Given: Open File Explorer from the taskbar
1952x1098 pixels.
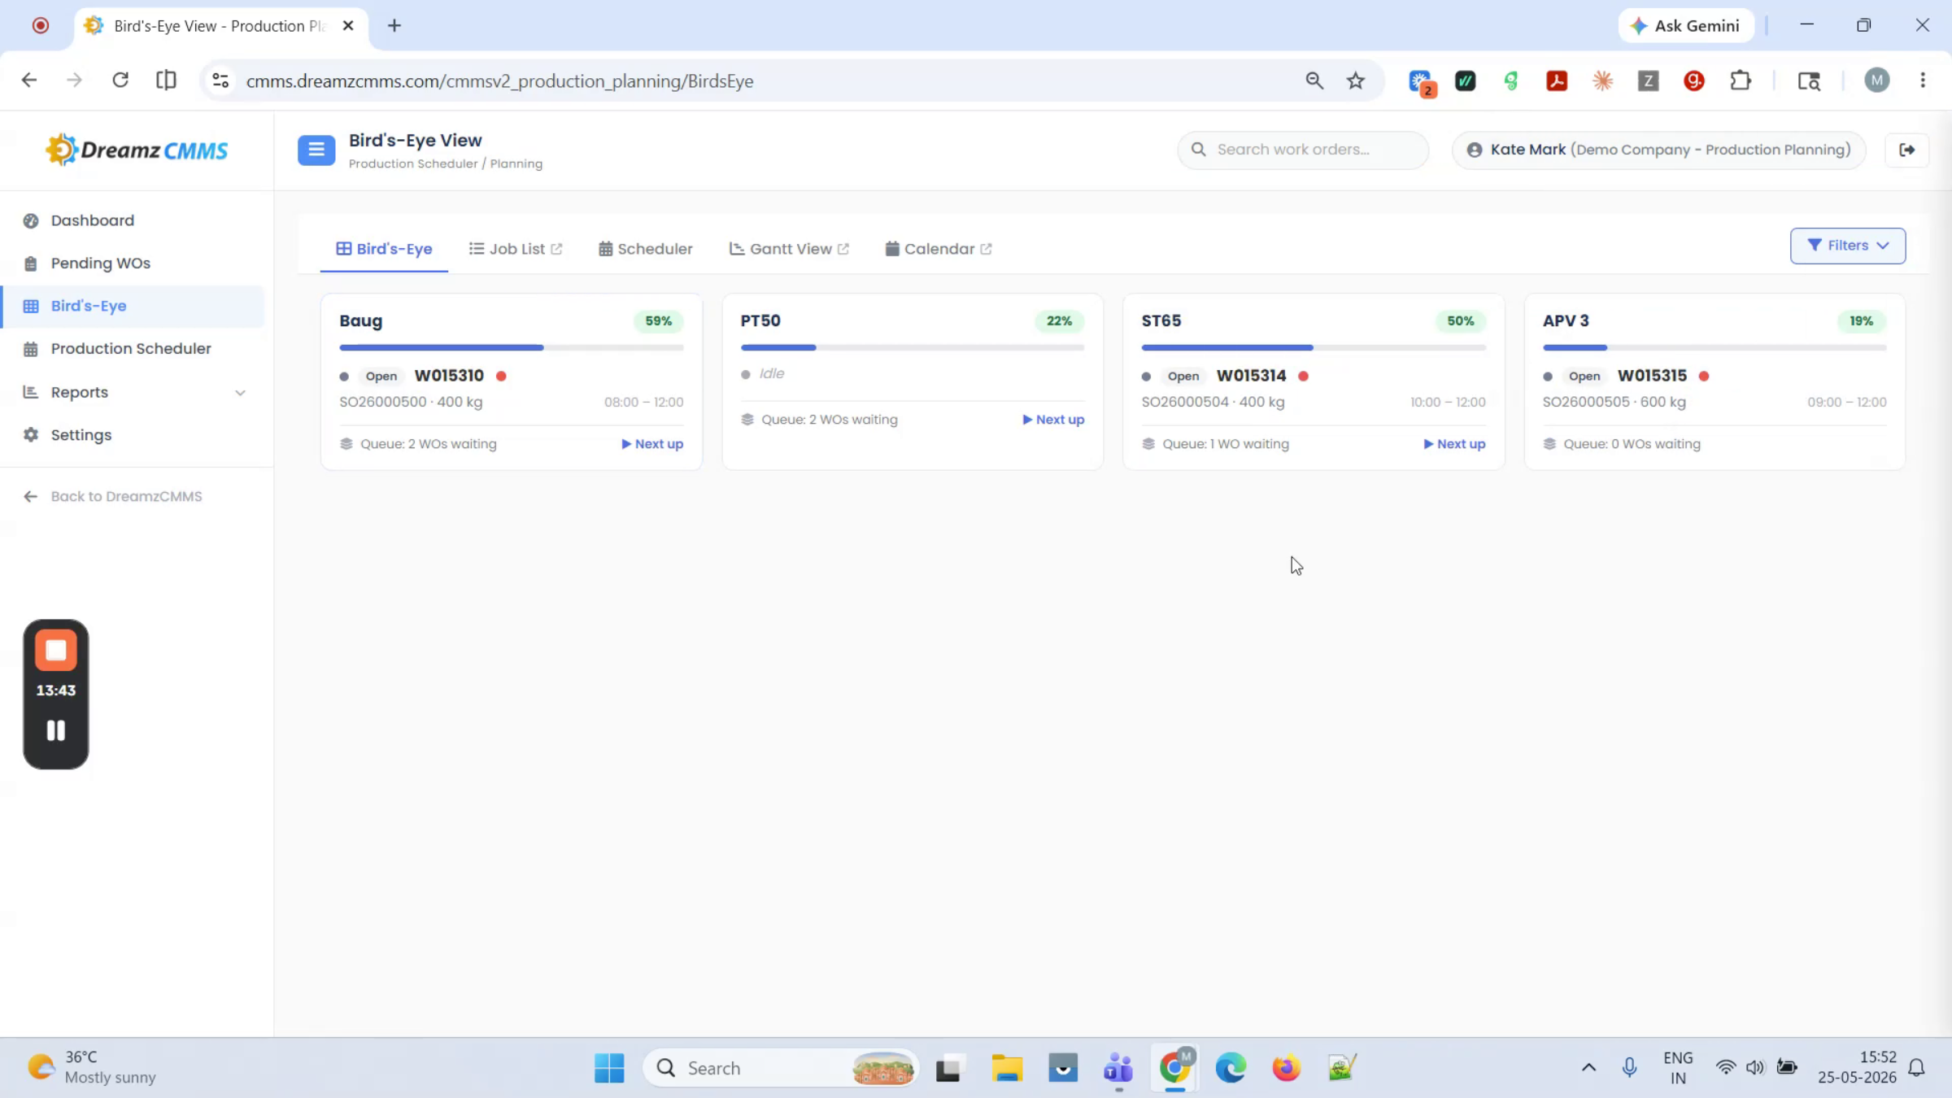Looking at the screenshot, I should point(1007,1068).
